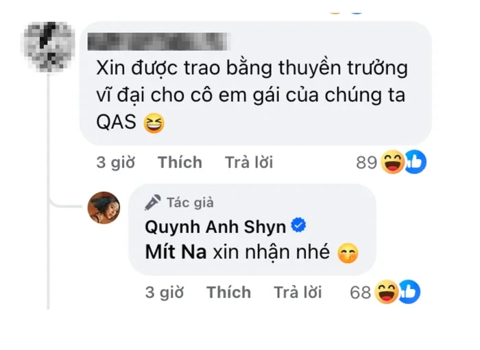
Task: Open the blurred commenter name link
Action: 157,41
